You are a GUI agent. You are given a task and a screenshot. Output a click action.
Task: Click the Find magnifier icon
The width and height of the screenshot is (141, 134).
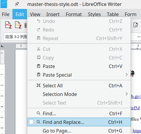pyautogui.click(x=39, y=113)
